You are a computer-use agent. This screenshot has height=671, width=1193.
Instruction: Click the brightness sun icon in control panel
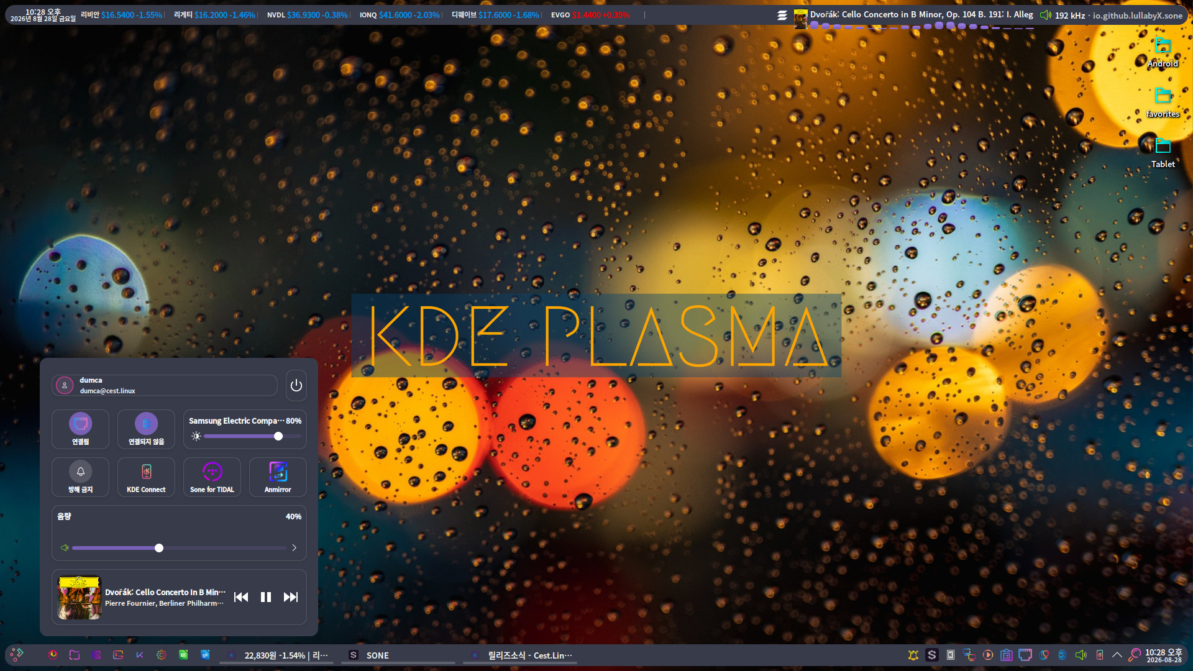click(196, 436)
